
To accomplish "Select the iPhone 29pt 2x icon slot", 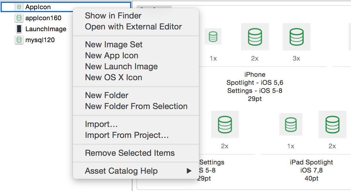I will (x=255, y=37).
